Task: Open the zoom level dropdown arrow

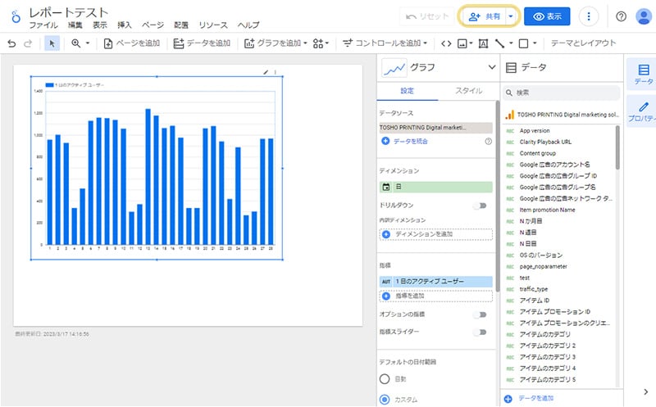Action: [x=88, y=43]
